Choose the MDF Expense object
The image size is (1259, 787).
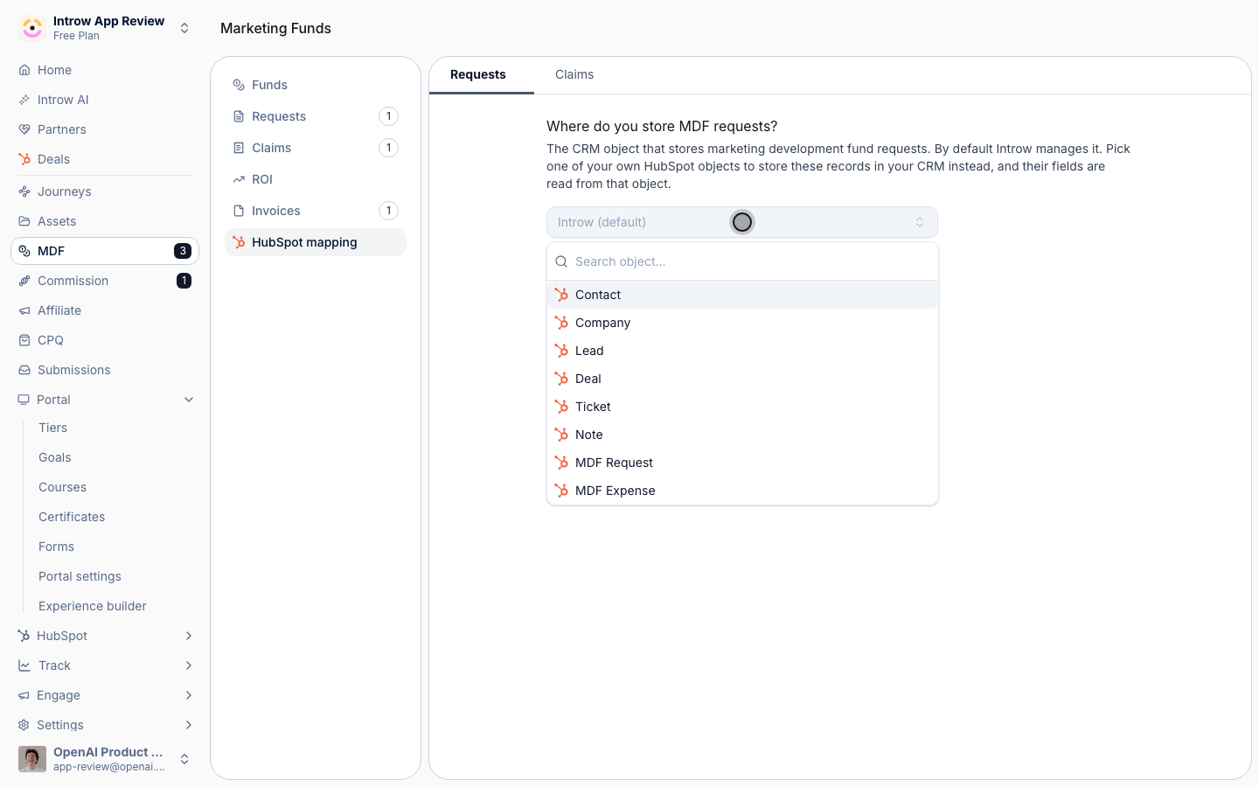point(742,491)
